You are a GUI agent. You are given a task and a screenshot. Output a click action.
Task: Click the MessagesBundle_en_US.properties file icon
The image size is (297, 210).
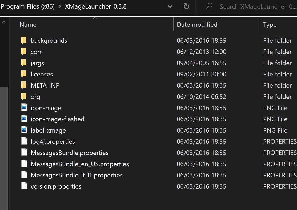[x=24, y=164]
